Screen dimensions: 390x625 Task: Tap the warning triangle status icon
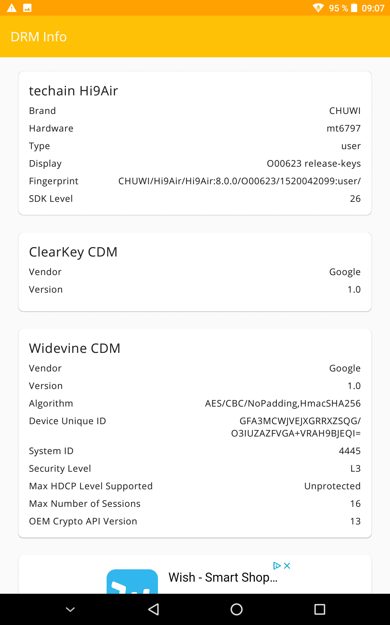pos(12,8)
